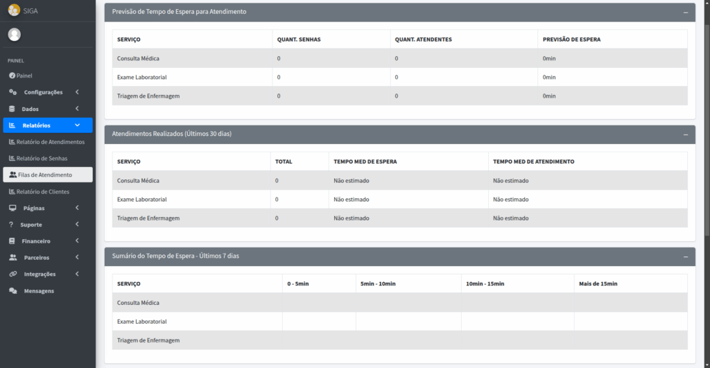Image resolution: width=710 pixels, height=368 pixels.
Task: Expand the Parceiros submenu chevron
Action: click(x=77, y=258)
